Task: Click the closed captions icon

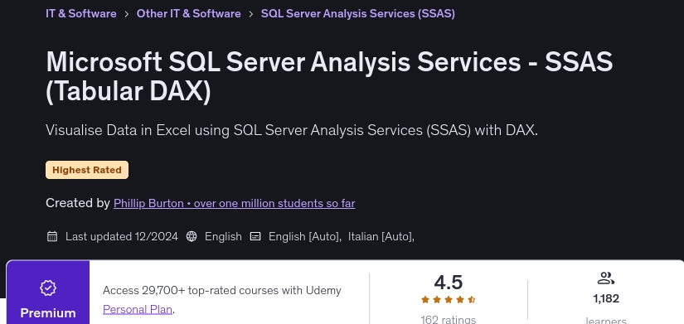Action: click(x=255, y=236)
